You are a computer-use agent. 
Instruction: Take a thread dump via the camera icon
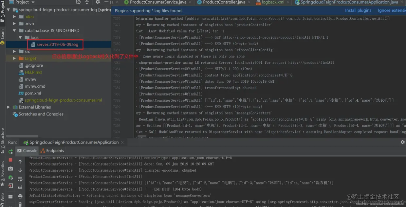tap(10, 169)
